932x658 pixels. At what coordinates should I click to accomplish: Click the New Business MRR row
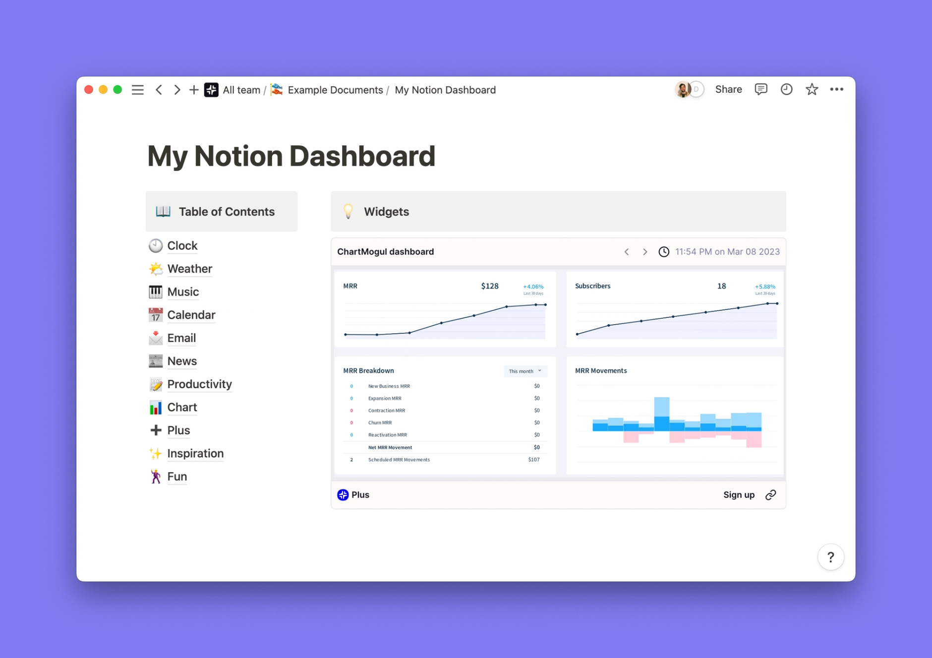[x=445, y=386]
